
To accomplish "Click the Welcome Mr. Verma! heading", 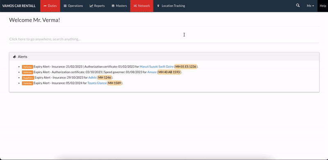I will [x=34, y=20].
